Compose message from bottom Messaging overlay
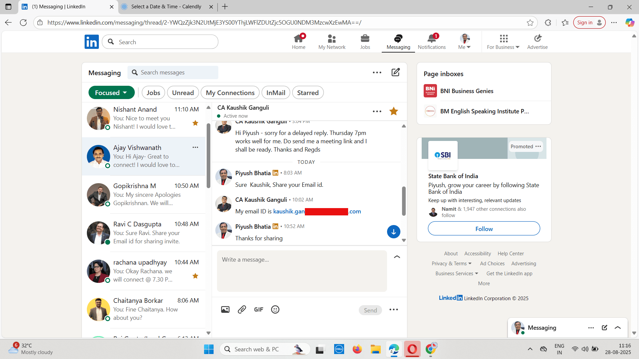 click(604, 327)
